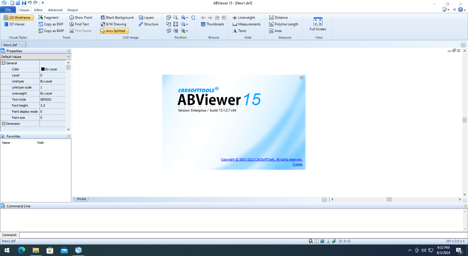Click the Color By Layer swatch

(x=43, y=69)
